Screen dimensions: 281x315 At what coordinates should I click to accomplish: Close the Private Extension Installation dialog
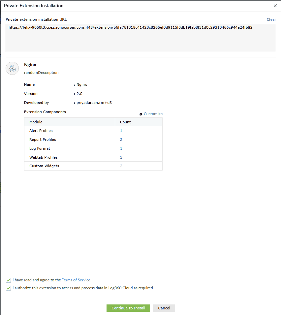click(x=275, y=6)
